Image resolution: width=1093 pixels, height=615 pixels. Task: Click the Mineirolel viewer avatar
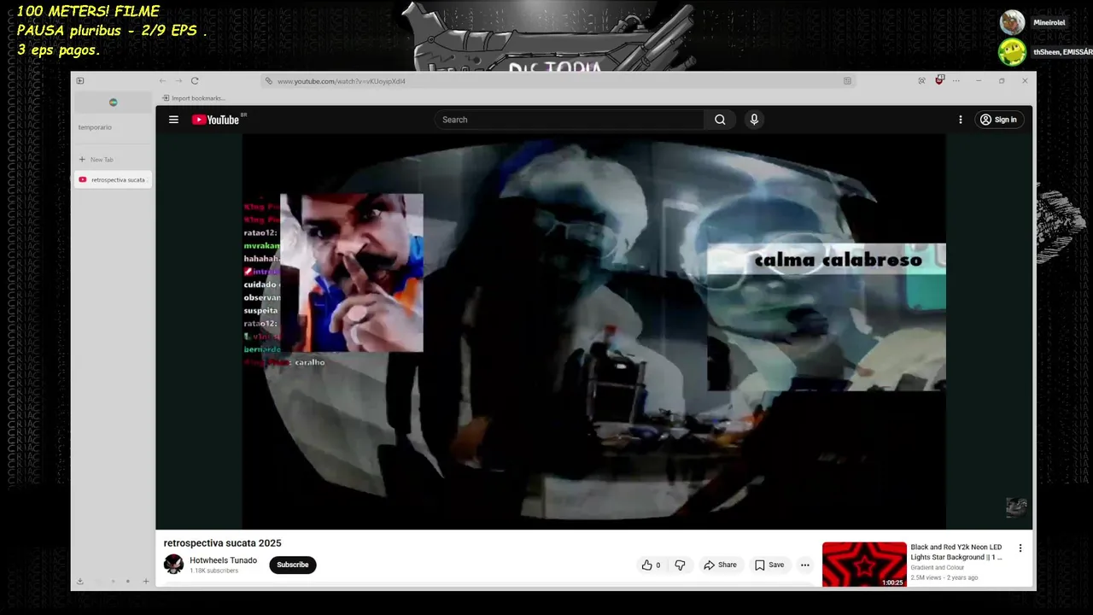[1012, 23]
